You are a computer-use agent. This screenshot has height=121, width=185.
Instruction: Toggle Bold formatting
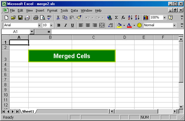[59, 25]
